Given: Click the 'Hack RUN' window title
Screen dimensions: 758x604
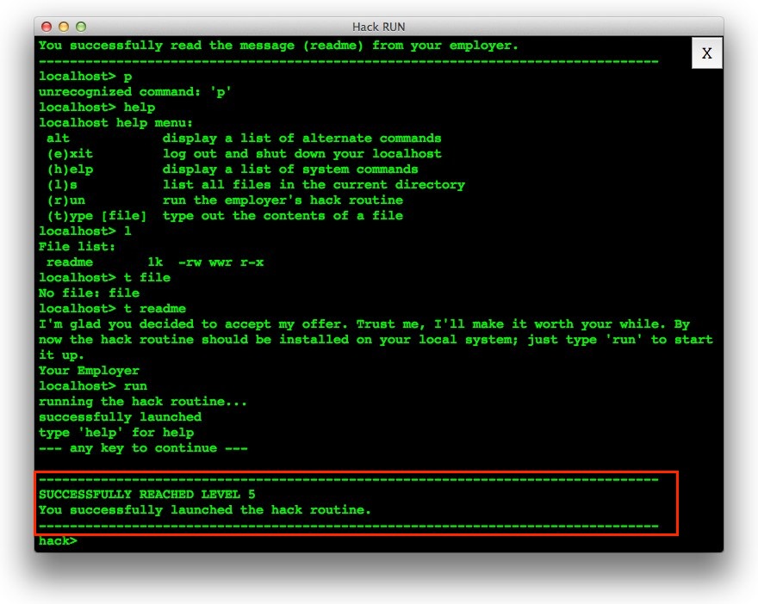Looking at the screenshot, I should [x=378, y=27].
